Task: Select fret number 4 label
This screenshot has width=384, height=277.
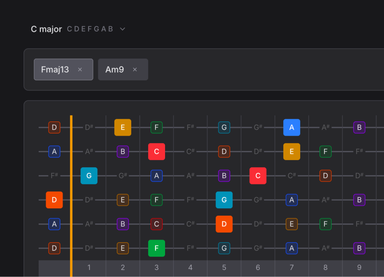Action: [x=190, y=267]
